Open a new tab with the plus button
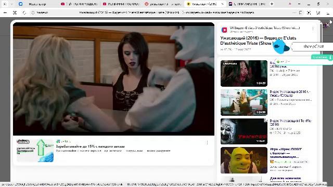Image resolution: width=333 pixels, height=187 pixels. click(x=272, y=4)
